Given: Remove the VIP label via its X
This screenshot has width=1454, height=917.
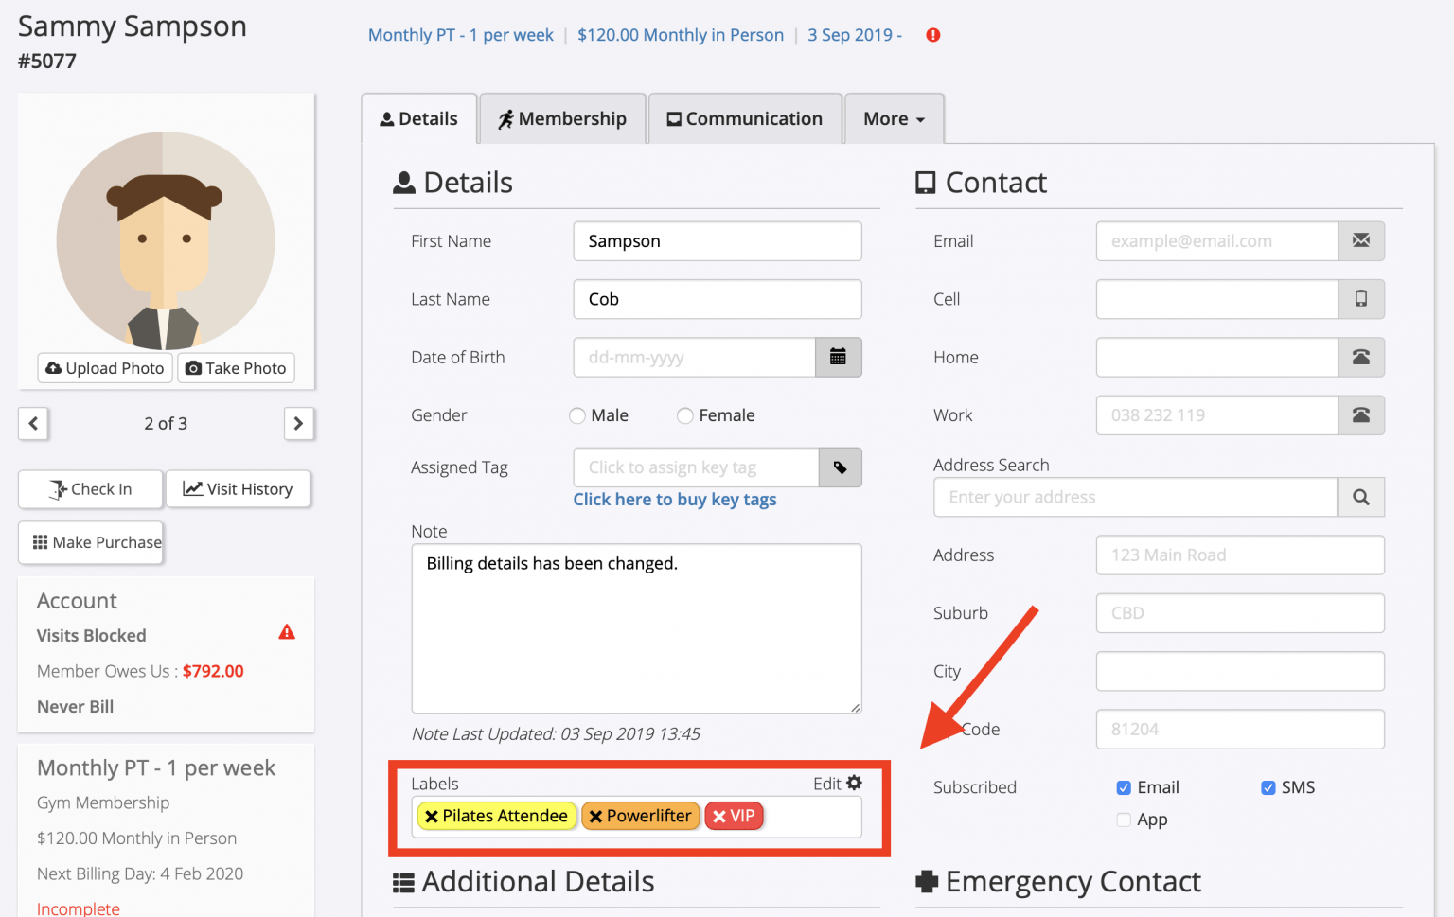Looking at the screenshot, I should (719, 816).
